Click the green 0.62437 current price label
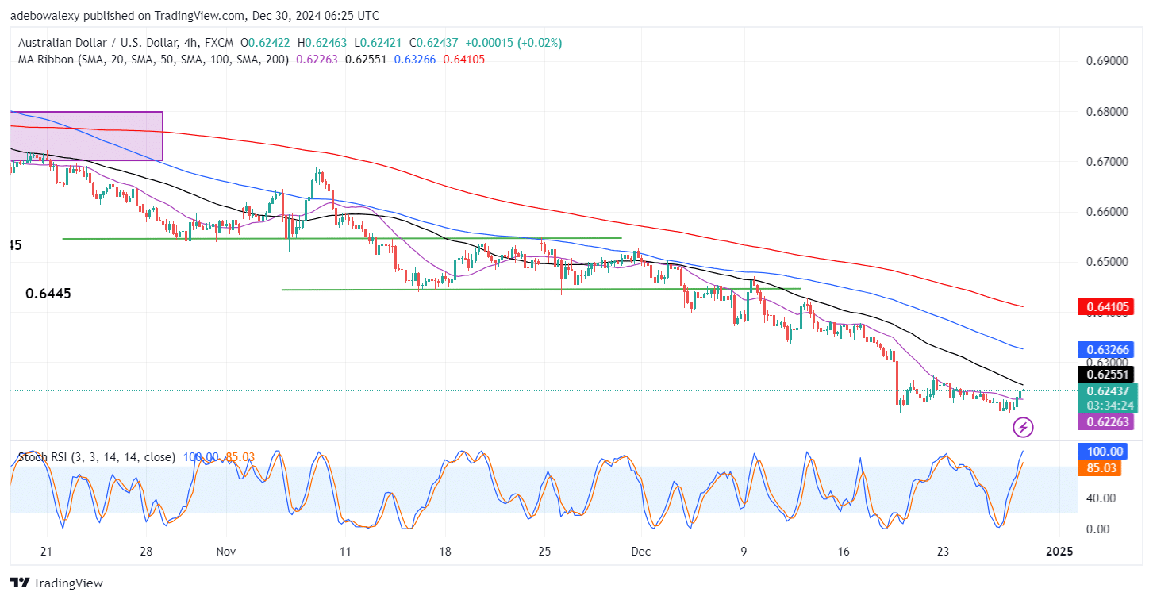 tap(1107, 390)
